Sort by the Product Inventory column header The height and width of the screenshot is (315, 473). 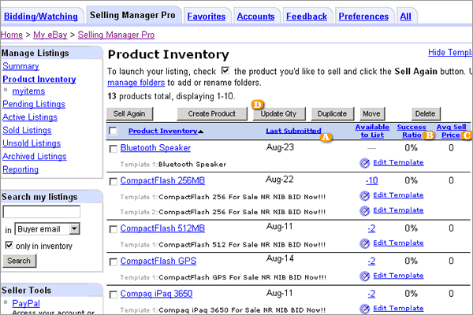(x=163, y=132)
